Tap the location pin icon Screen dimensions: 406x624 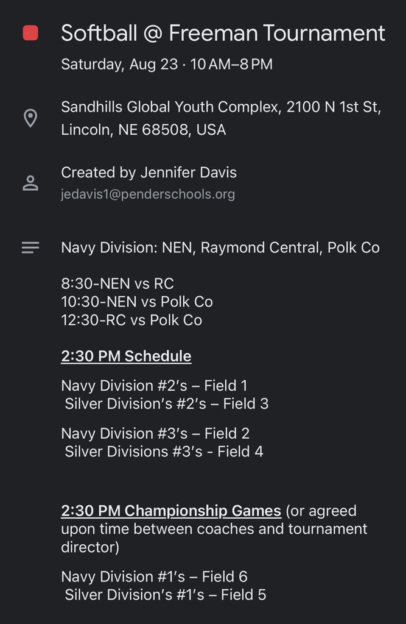click(x=30, y=118)
